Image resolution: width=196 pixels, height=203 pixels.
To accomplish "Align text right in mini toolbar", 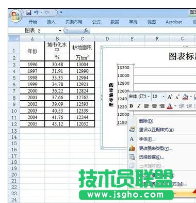I will pyautogui.click(x=162, y=106).
